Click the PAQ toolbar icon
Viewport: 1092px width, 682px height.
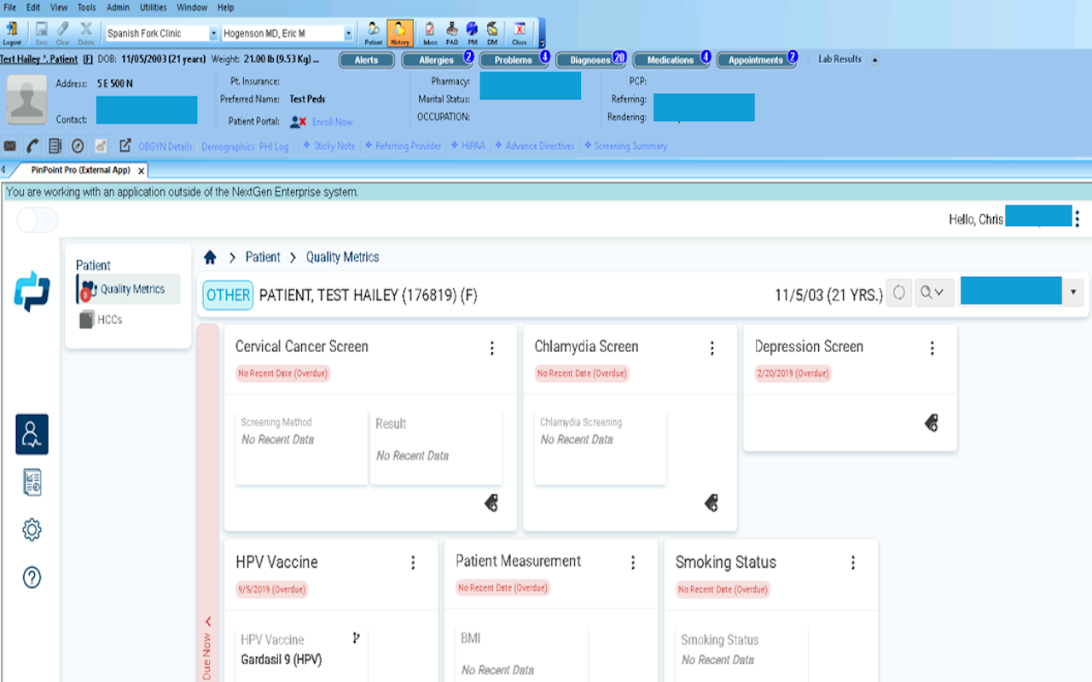[x=452, y=32]
